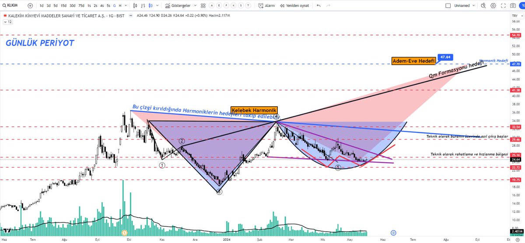Click the 41.38 red price label
Image resolution: width=525 pixels, height=243 pixels.
click(x=515, y=90)
